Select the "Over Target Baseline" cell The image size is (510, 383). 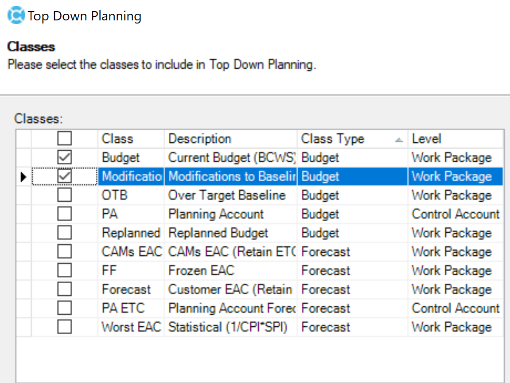tap(230, 195)
